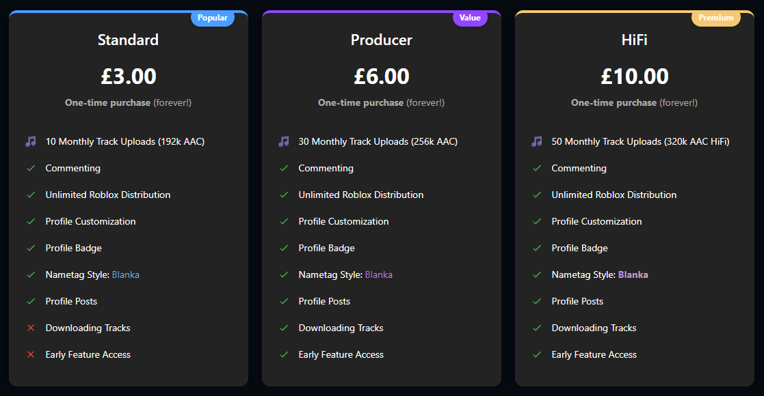Click checkmark next to Producer Profile Badge
Image resolution: width=764 pixels, height=396 pixels.
click(x=283, y=249)
